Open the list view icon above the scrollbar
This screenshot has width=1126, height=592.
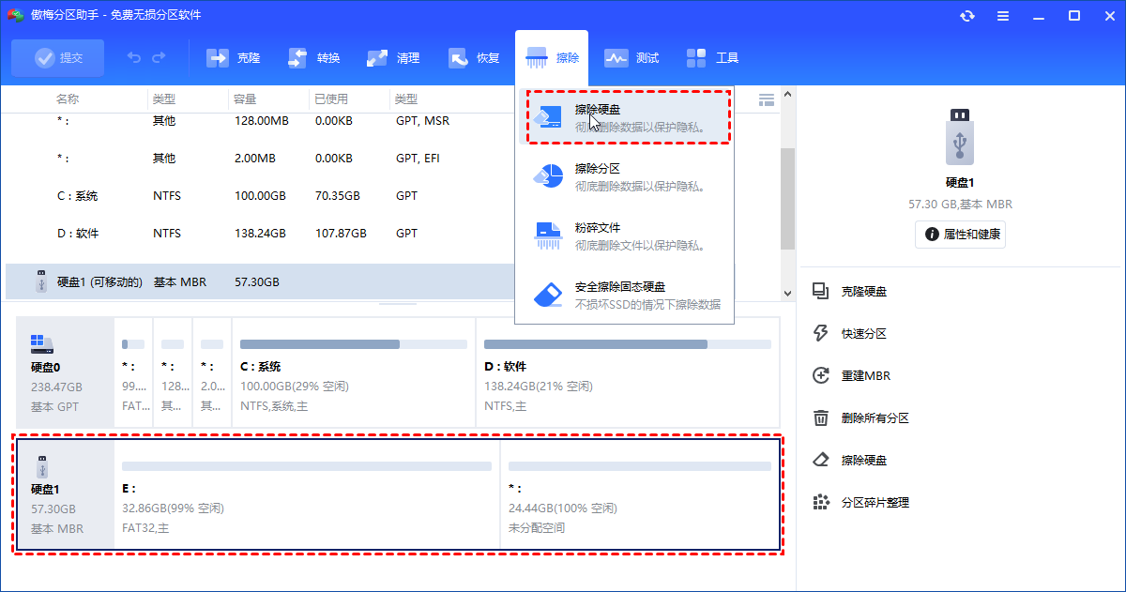click(x=766, y=99)
